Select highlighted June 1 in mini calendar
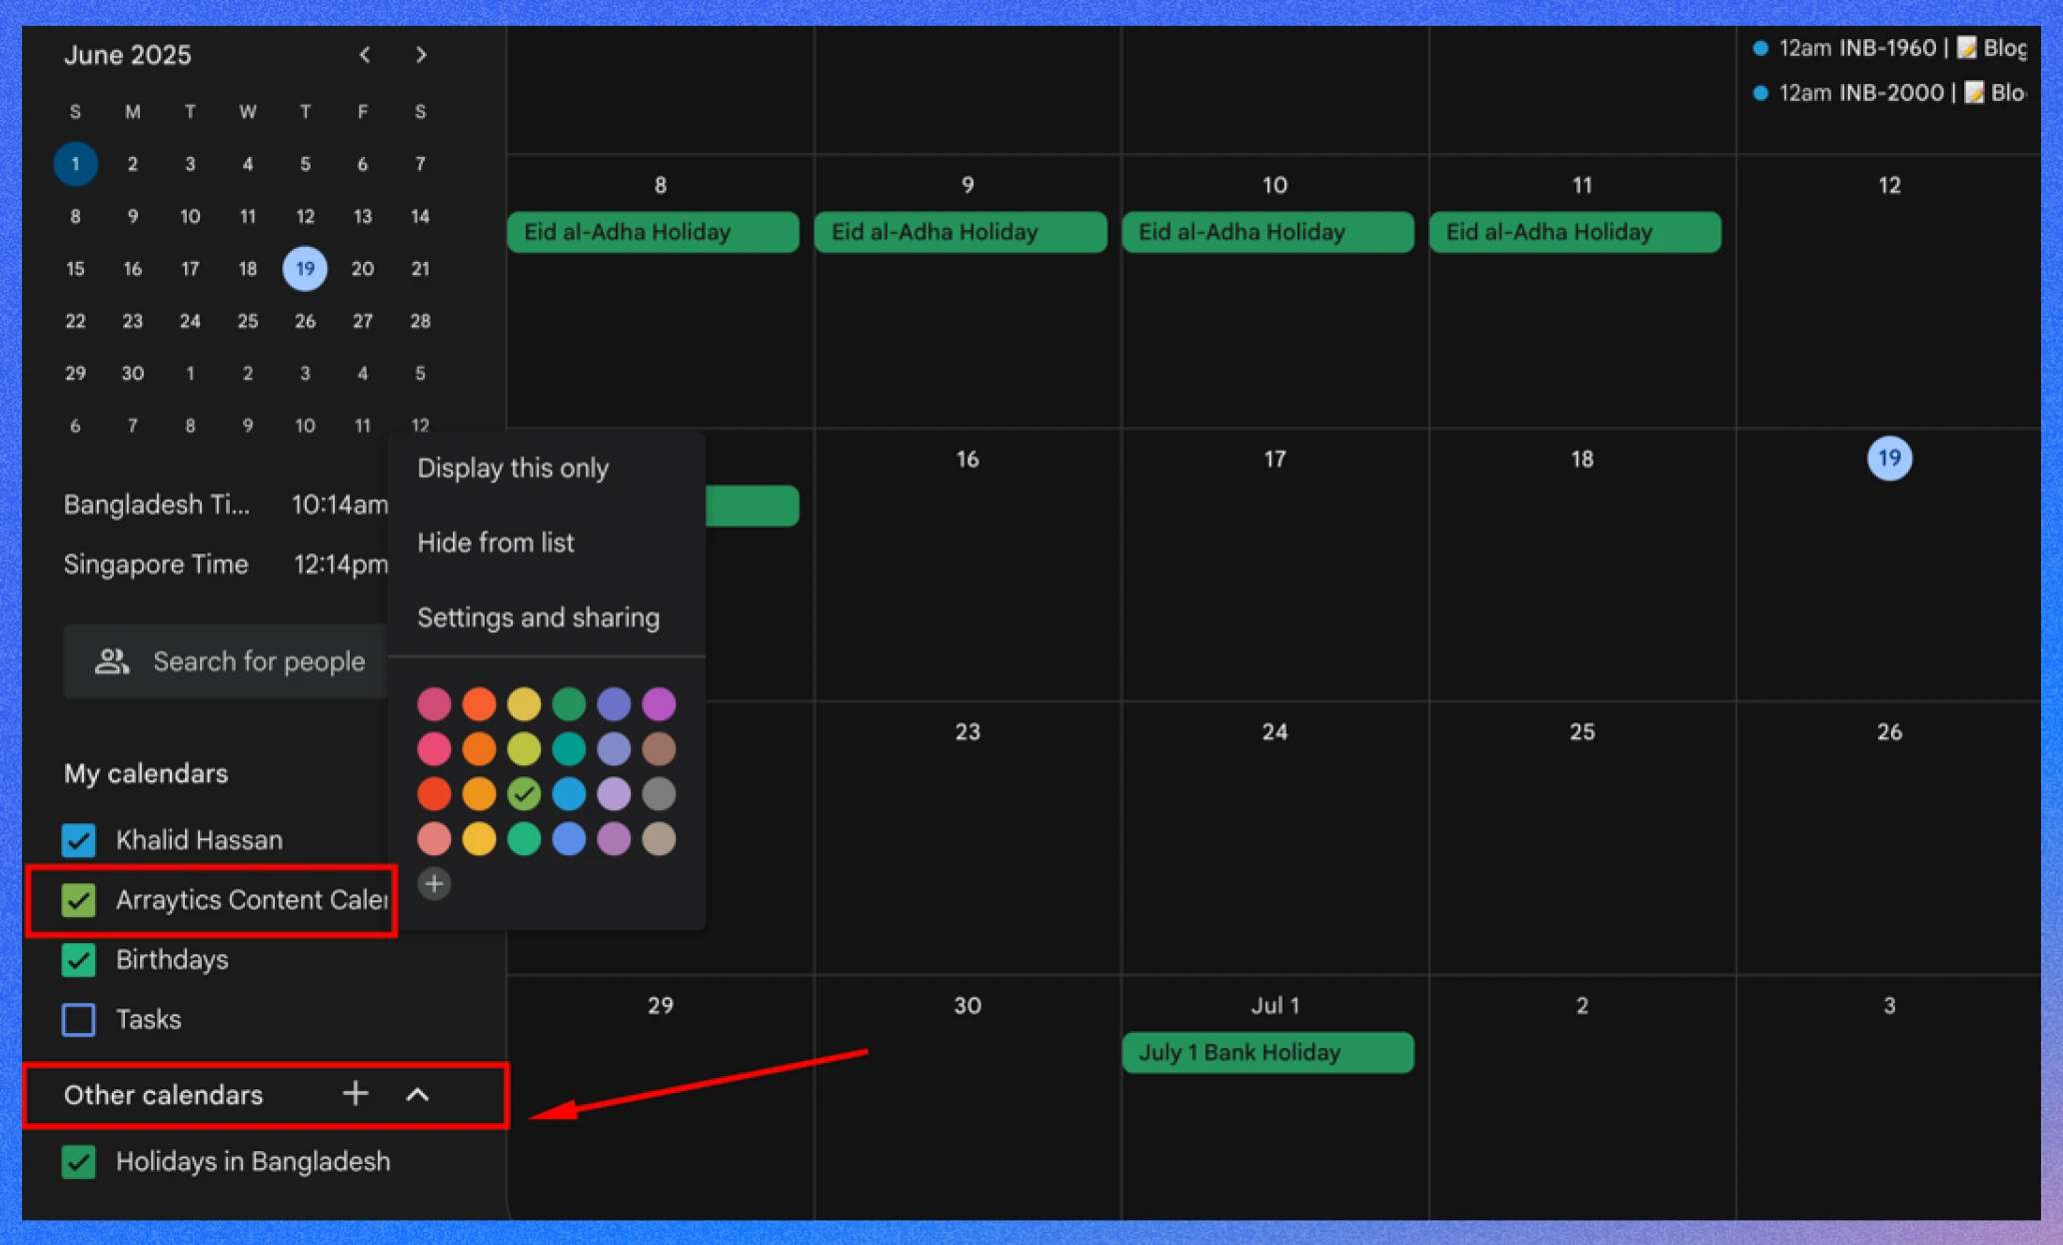Screen dimensions: 2063x1245 tap(75, 164)
